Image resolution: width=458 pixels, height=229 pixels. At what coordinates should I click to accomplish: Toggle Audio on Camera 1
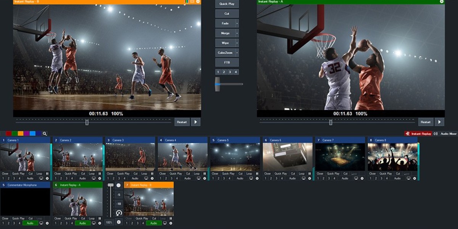tap(30, 178)
